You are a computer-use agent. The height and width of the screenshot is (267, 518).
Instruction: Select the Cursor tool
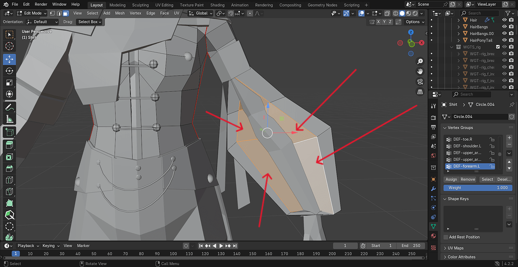point(10,46)
